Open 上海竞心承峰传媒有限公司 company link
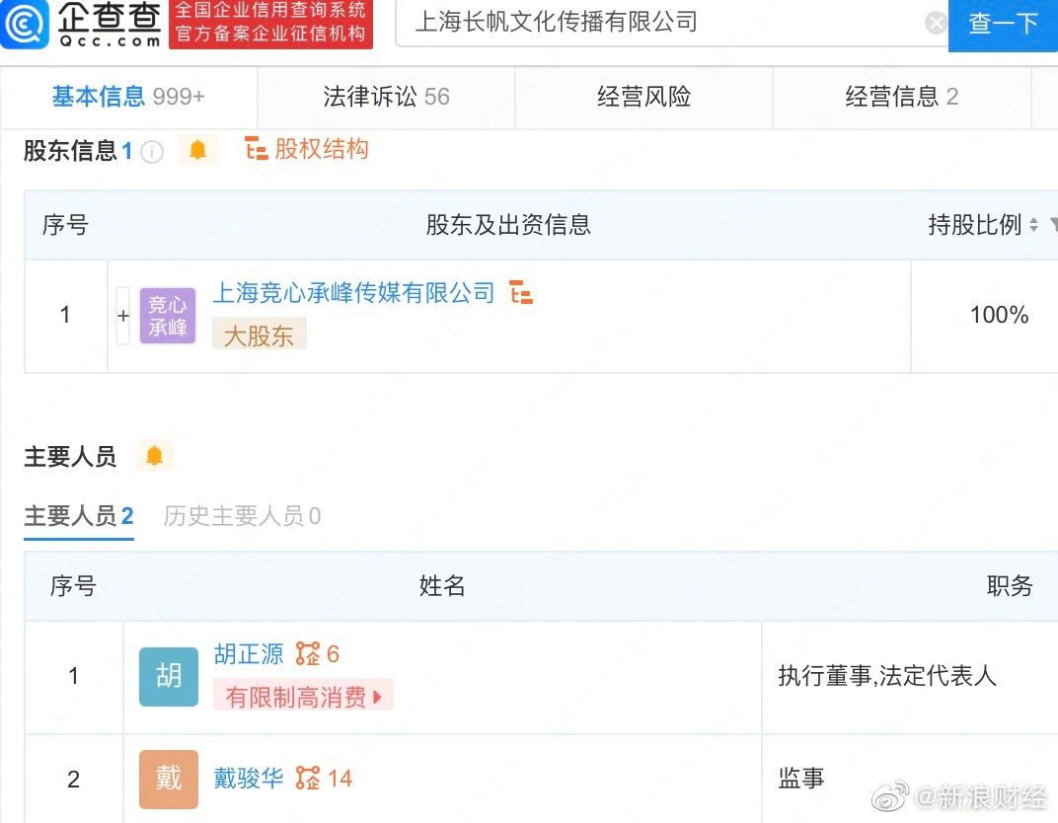 [x=353, y=293]
